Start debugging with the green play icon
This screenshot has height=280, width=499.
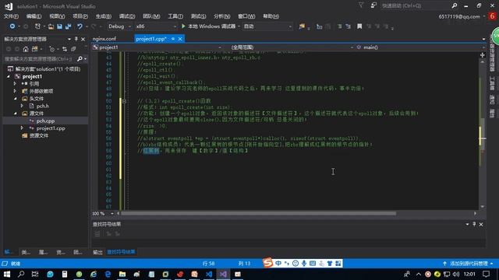pos(183,26)
